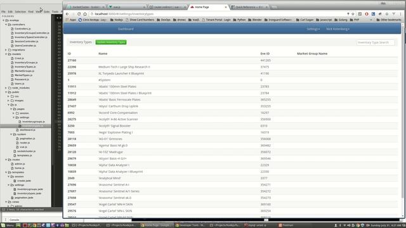Viewport: 406px width, 228px height.
Task: Open the Carl Sagan bookmarks folder
Action: tap(304, 20)
